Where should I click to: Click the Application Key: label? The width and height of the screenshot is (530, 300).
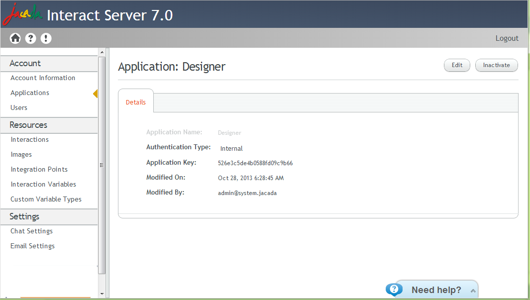tap(171, 163)
